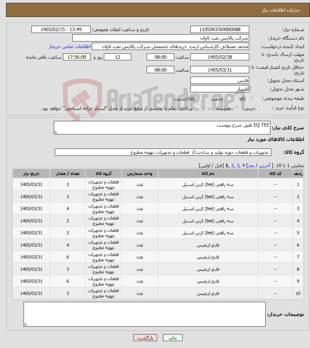This screenshot has width=310, height=348.
Task: Click the گروه کالا column header
Action: click(104, 174)
